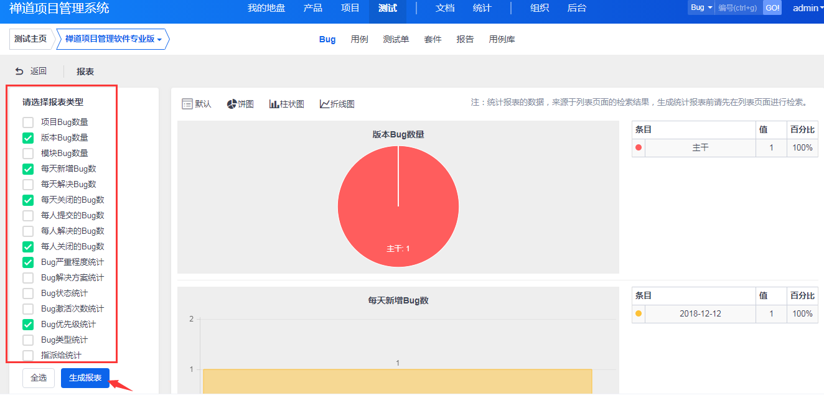Open the admin user dropdown

click(808, 8)
